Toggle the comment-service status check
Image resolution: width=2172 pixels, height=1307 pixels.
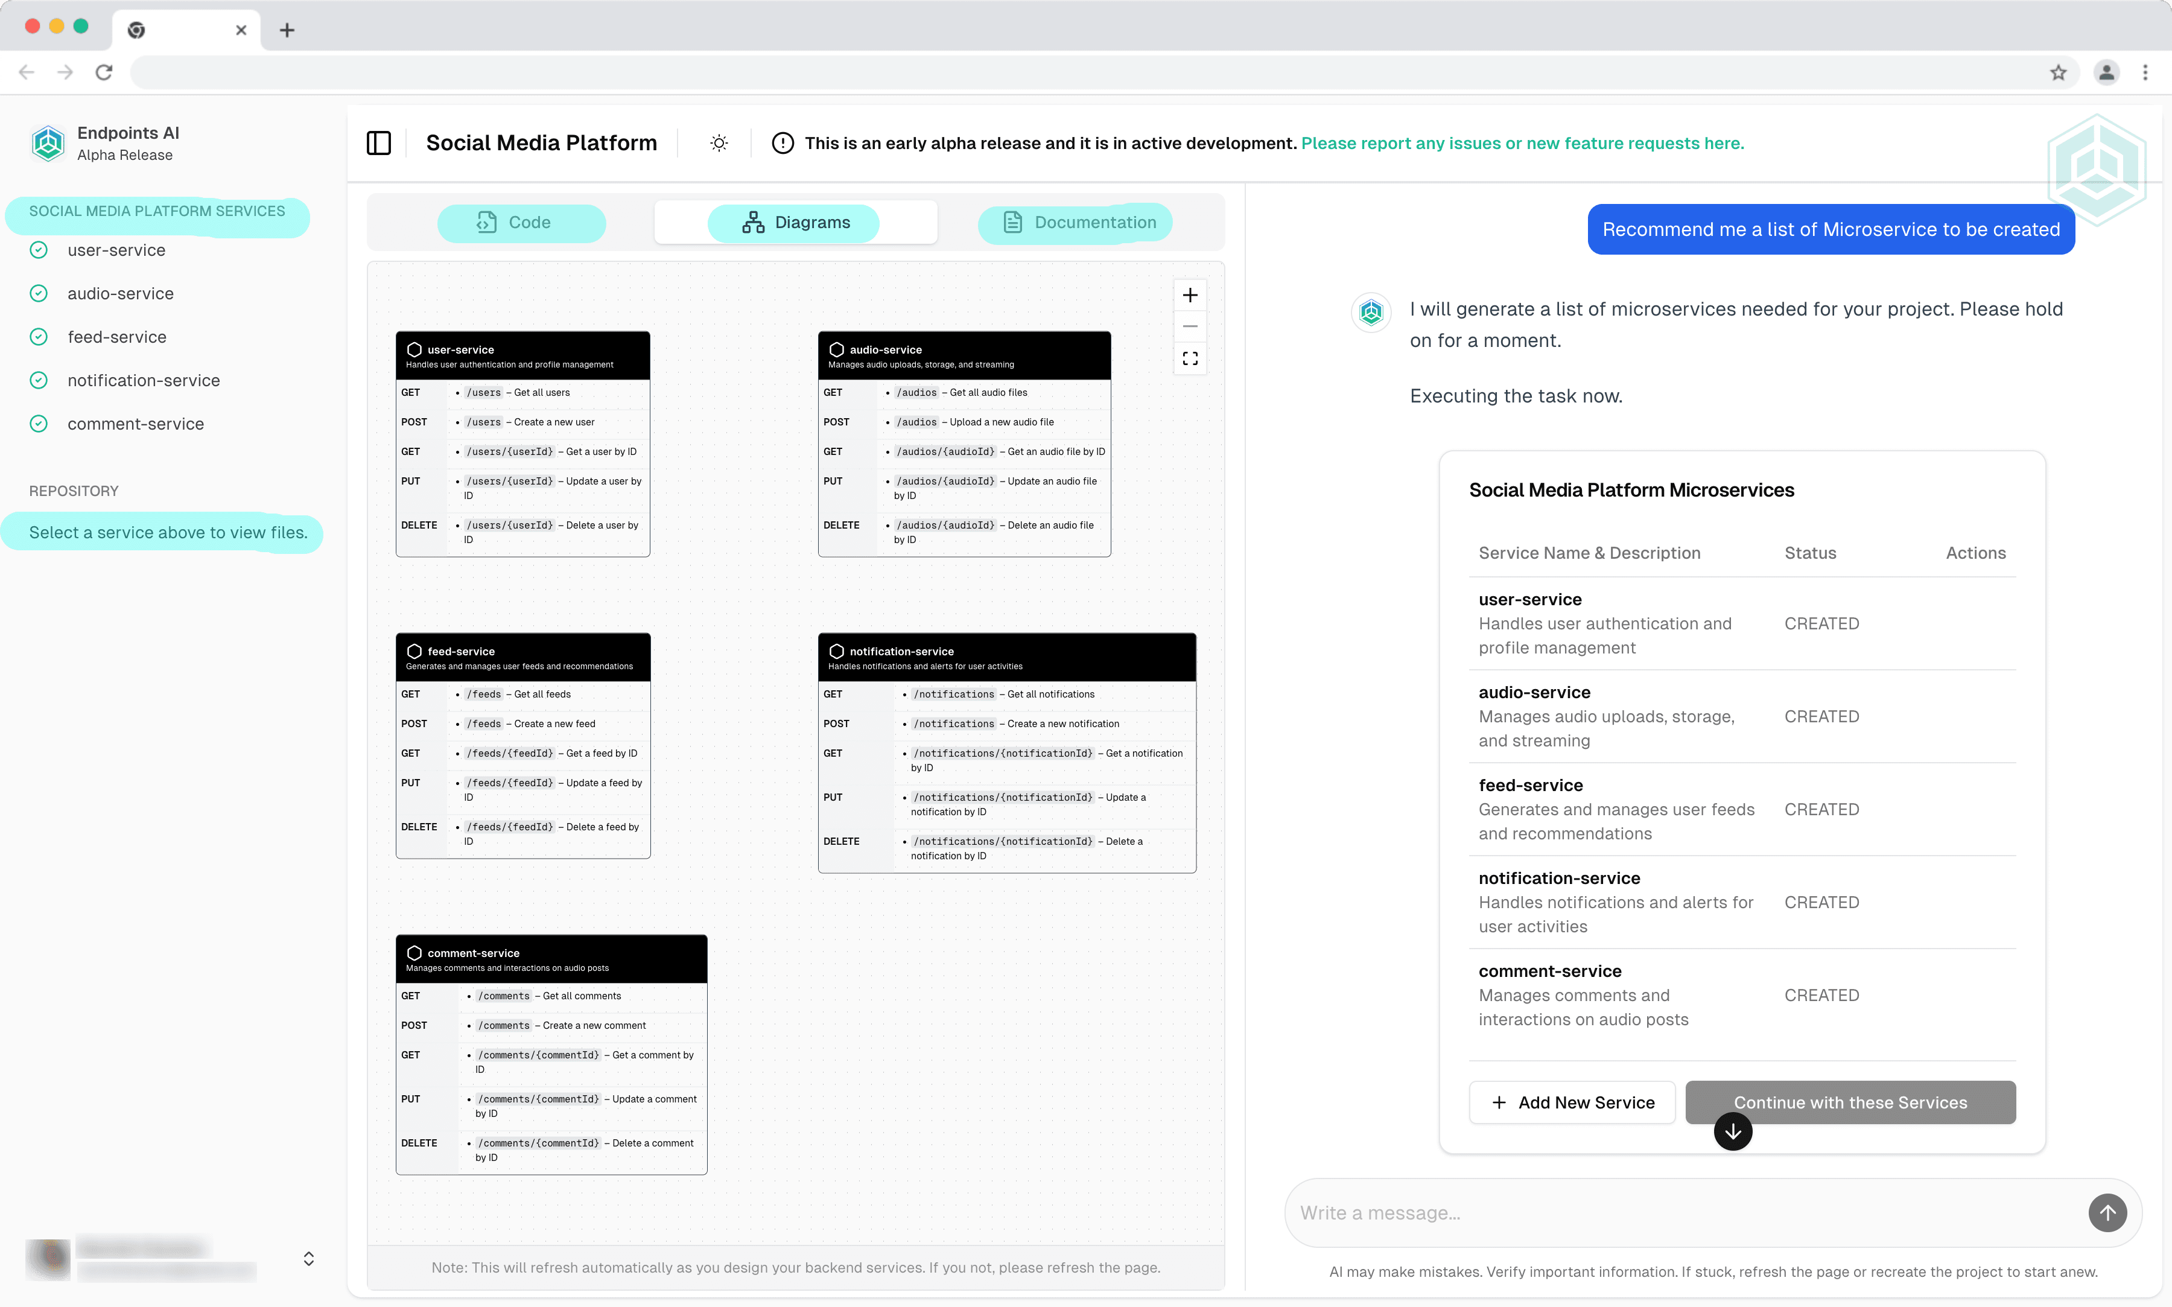39,424
